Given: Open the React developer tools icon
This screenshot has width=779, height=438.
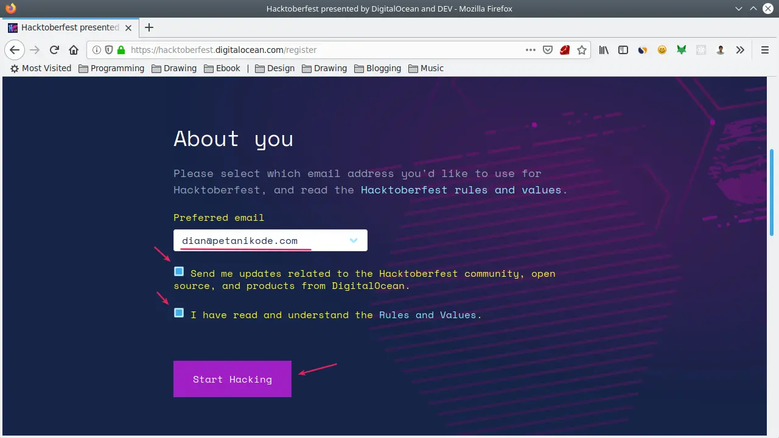Looking at the screenshot, I should [x=701, y=50].
